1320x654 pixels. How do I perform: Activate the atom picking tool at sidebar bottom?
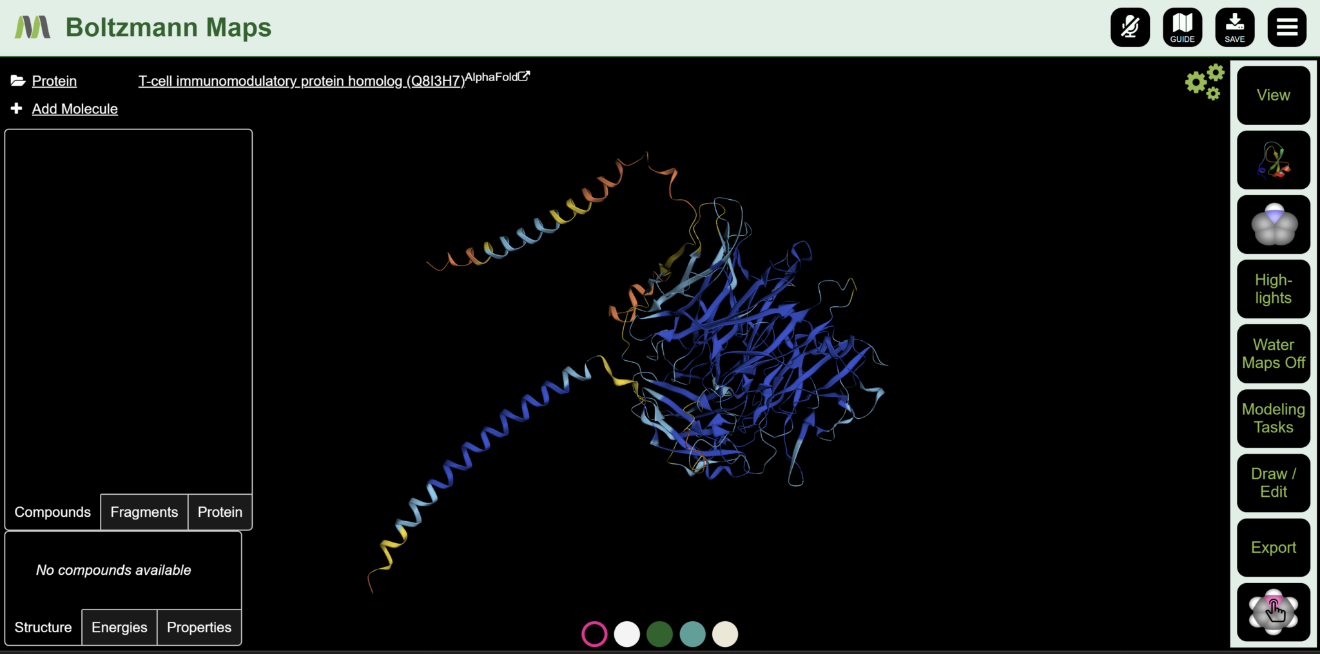pos(1273,611)
